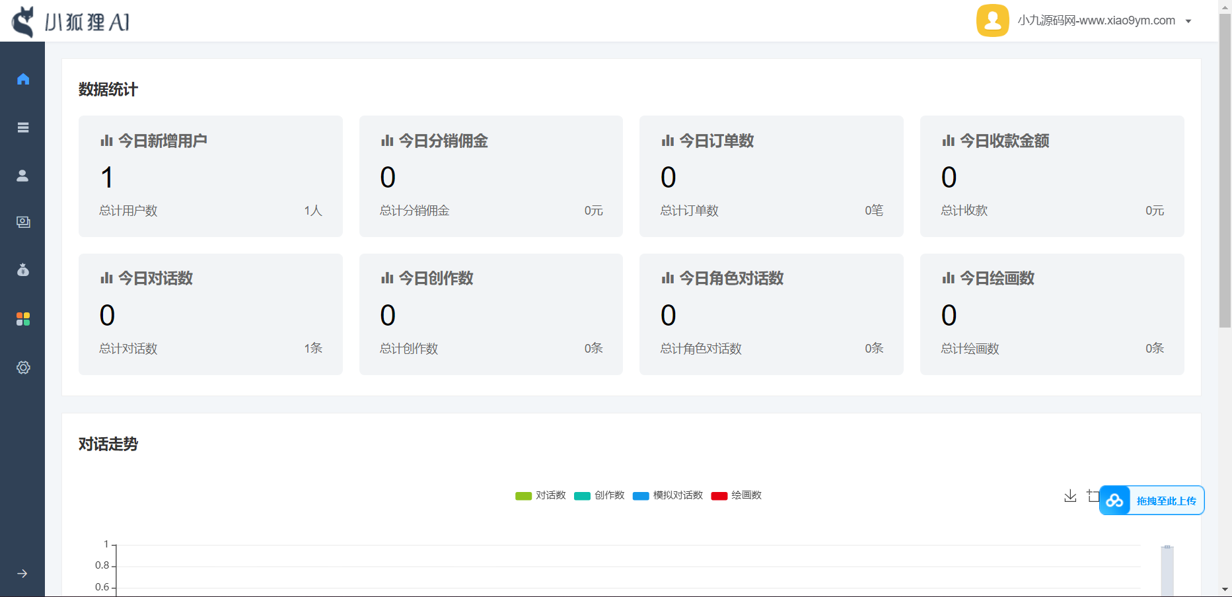Click 总计用户数 label

[x=128, y=211]
